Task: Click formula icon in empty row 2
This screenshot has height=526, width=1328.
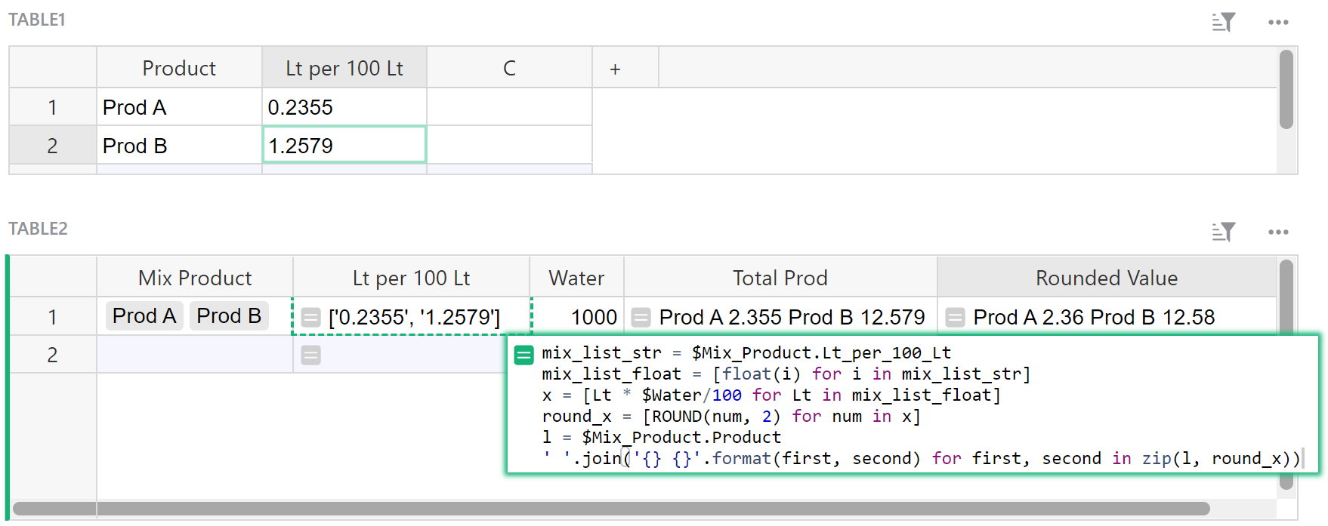Action: click(x=310, y=355)
